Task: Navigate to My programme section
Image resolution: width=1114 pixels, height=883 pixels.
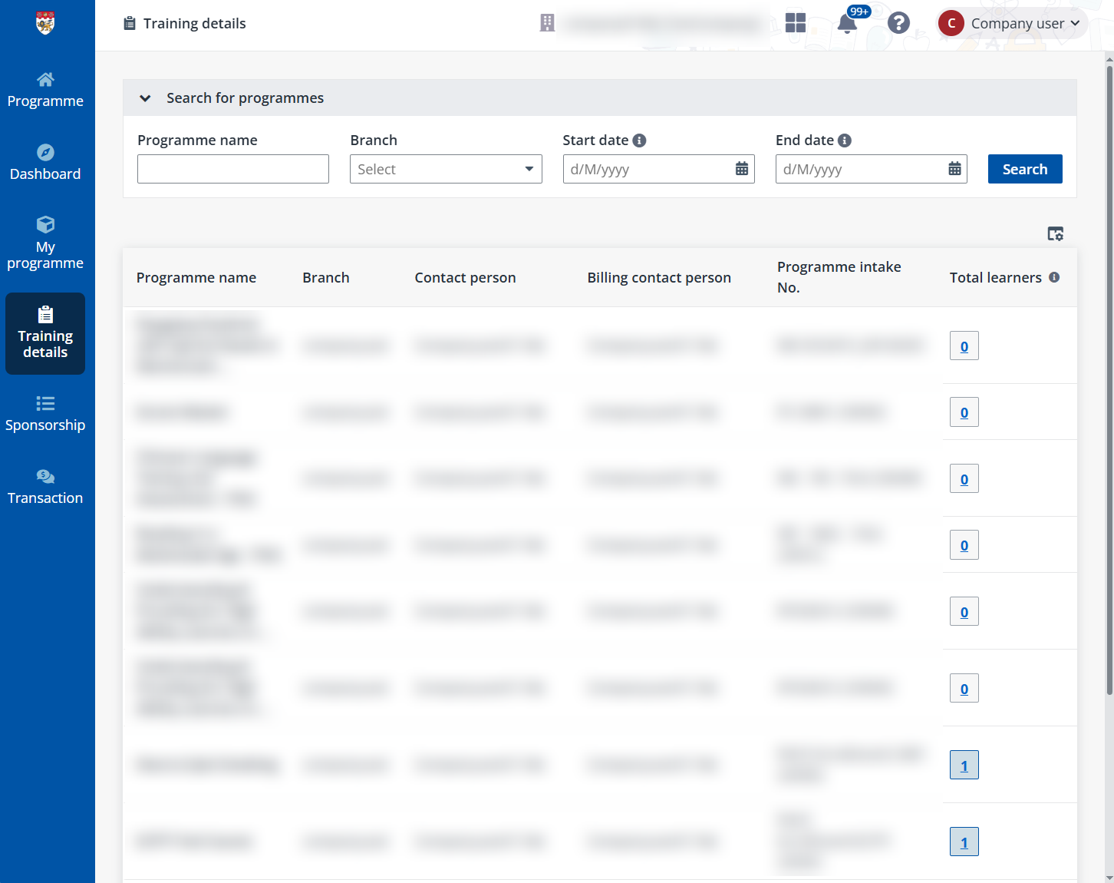Action: (x=45, y=243)
